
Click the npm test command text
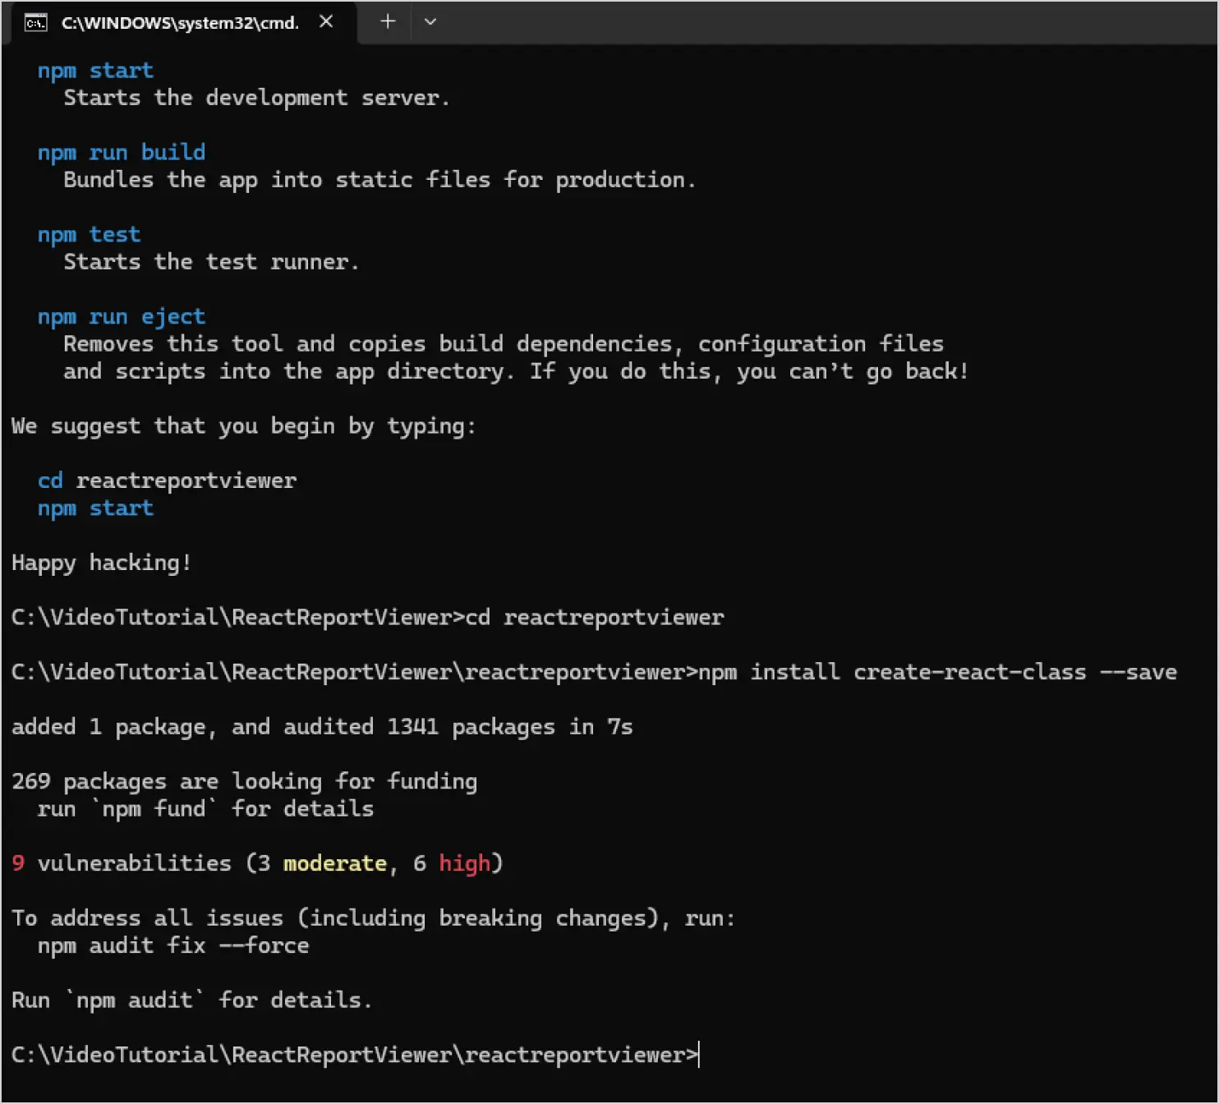tap(88, 234)
